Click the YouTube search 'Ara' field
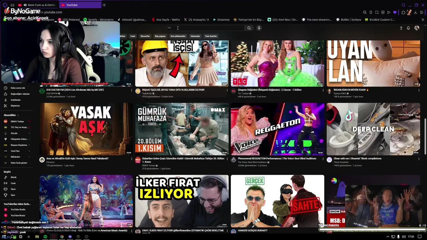The height and width of the screenshot is (240, 427). click(x=205, y=28)
